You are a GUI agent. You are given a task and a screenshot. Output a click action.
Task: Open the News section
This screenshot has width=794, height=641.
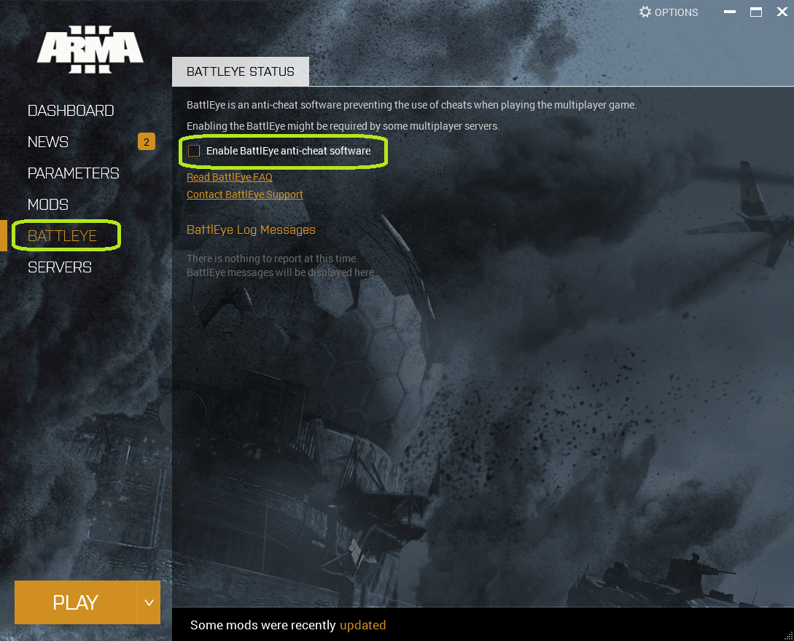coord(48,141)
